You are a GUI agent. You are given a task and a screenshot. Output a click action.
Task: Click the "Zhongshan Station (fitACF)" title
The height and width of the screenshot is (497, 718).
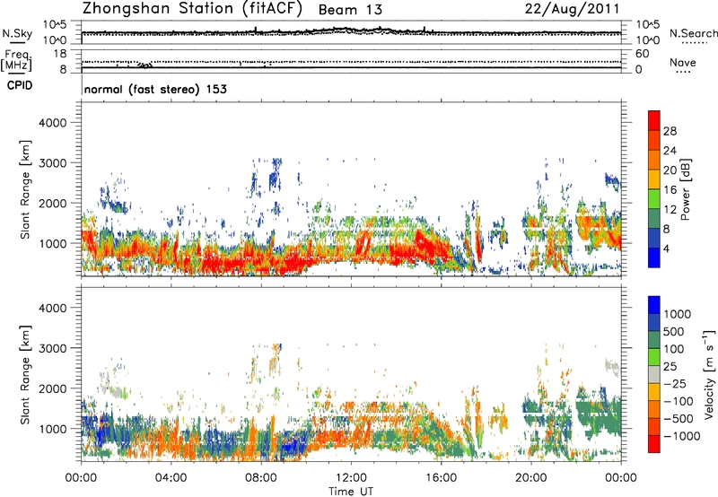click(x=192, y=9)
